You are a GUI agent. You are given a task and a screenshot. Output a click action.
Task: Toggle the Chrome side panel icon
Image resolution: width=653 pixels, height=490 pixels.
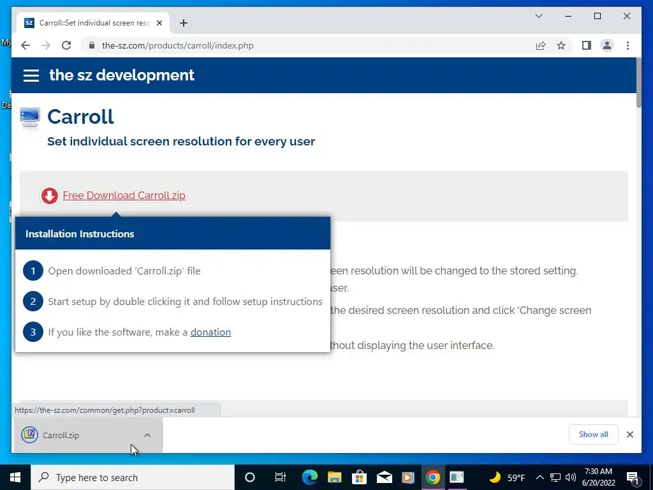(587, 45)
